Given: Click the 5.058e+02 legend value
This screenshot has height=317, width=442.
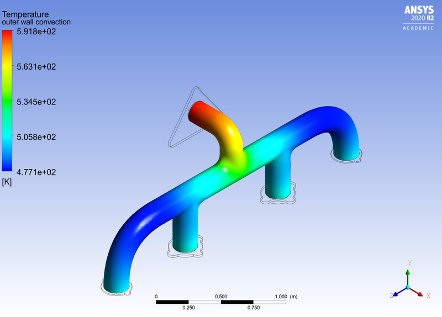Looking at the screenshot, I should (x=36, y=137).
